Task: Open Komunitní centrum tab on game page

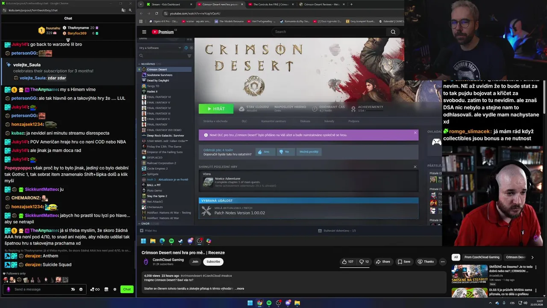Action: point(273,121)
